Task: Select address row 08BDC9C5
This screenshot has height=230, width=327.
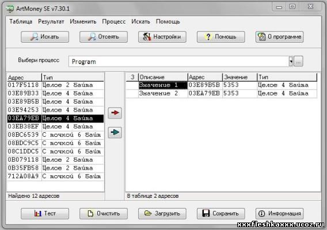Action: click(55, 143)
